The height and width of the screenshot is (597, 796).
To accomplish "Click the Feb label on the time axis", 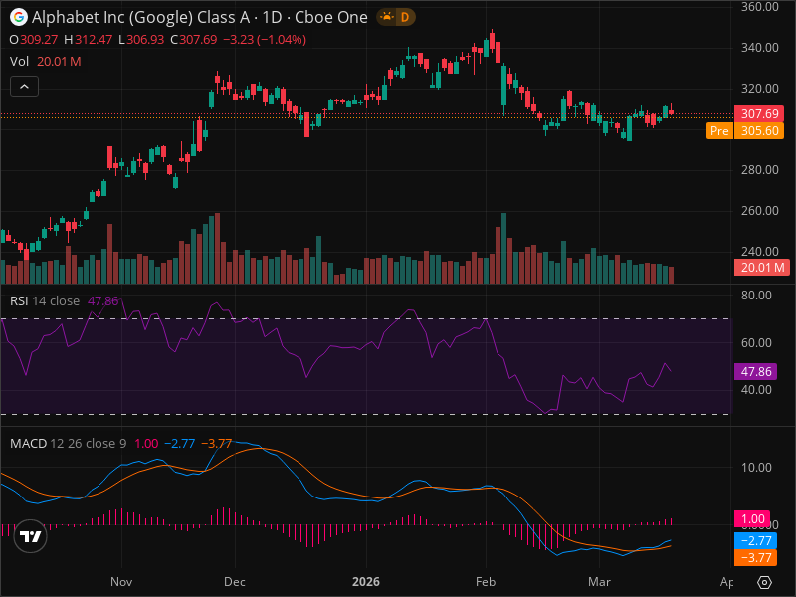I will click(x=486, y=582).
